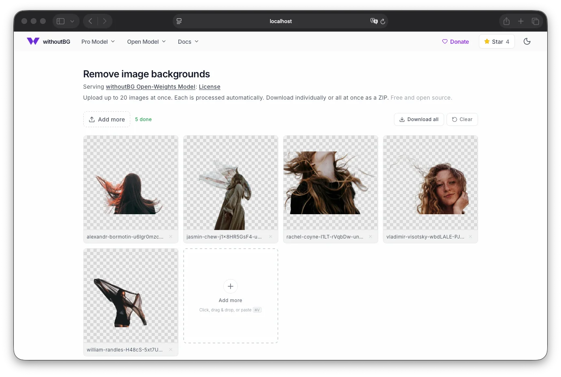Click the Star 4 button

point(497,41)
